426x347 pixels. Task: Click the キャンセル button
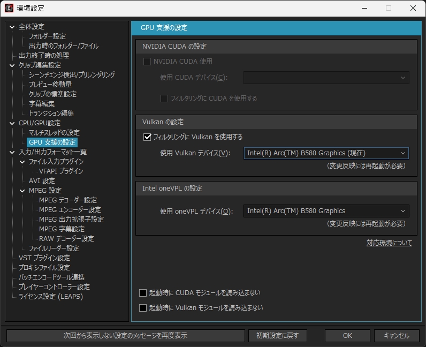[x=397, y=336]
